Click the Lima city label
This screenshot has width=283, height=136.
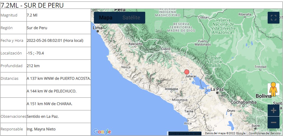[x=97, y=28]
